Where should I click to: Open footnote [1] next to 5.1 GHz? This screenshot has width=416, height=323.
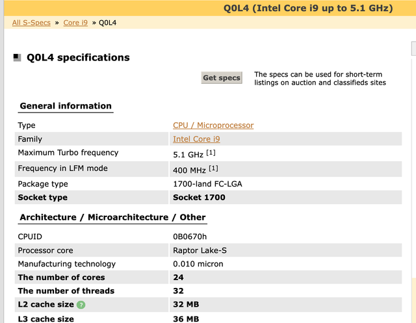pos(211,153)
